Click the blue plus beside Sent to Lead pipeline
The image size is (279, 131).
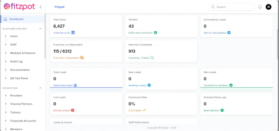[229, 33]
